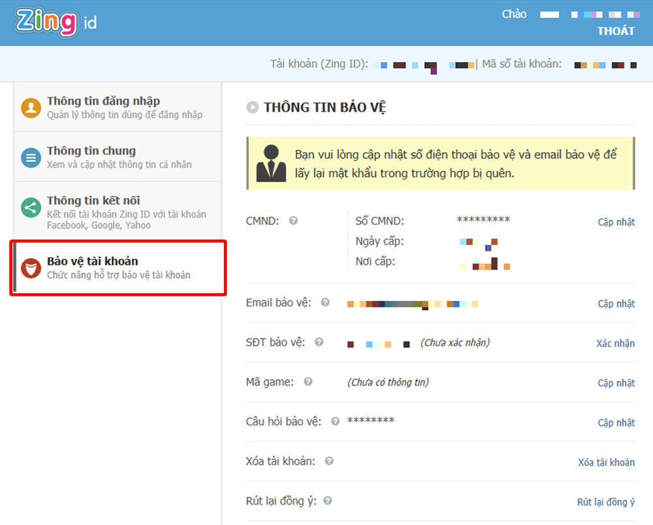Viewport: 653px width, 525px height.
Task: Click the help icon beside Rút lại đồng ý
Action: pos(328,501)
